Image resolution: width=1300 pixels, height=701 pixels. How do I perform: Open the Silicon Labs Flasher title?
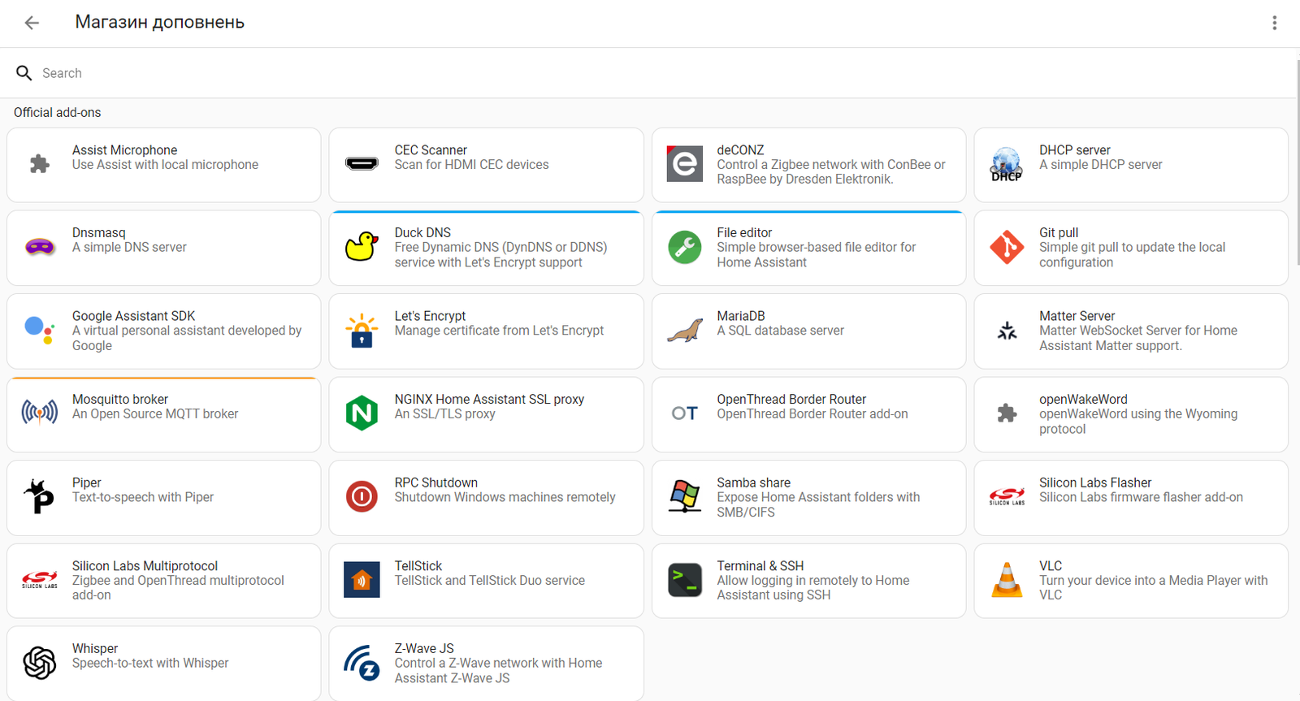tap(1095, 482)
